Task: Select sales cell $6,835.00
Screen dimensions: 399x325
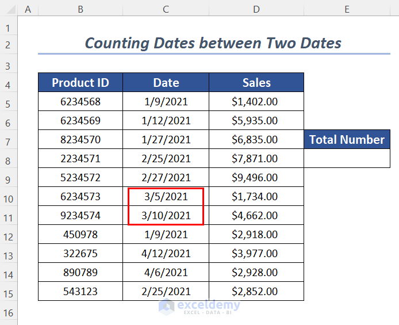Action: click(x=256, y=139)
